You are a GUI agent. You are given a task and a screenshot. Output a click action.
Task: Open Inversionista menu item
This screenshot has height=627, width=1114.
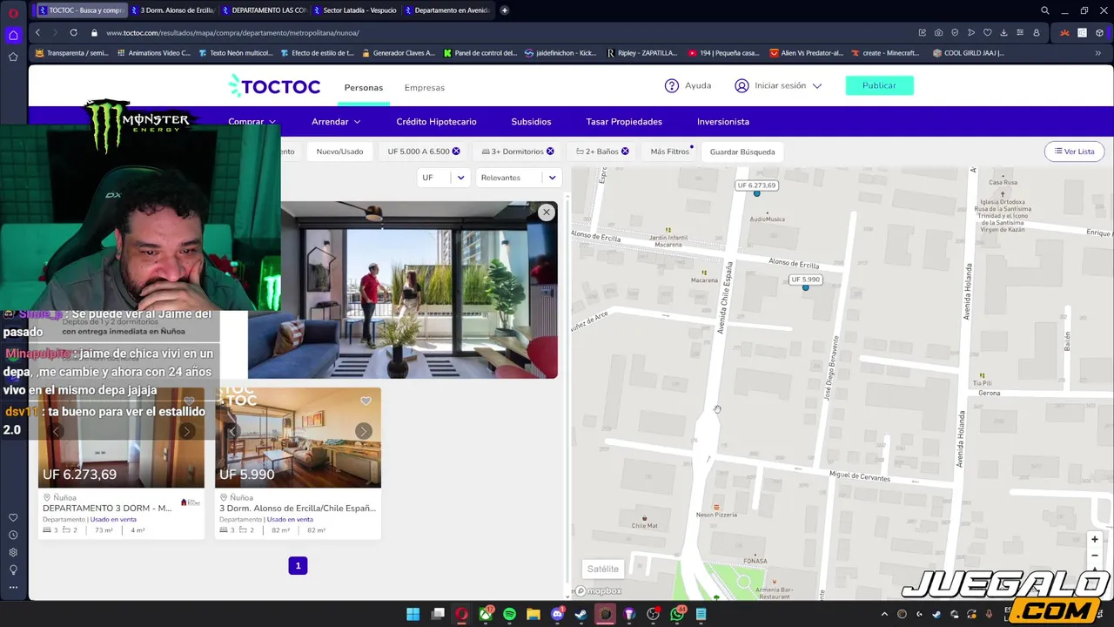[x=723, y=122]
